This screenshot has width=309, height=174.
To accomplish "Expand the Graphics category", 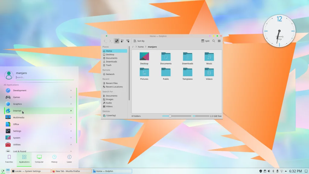I will [x=39, y=104].
